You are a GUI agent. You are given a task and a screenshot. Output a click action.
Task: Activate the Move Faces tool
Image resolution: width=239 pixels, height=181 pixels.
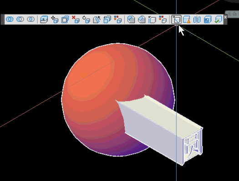pyautogui.click(x=55, y=20)
